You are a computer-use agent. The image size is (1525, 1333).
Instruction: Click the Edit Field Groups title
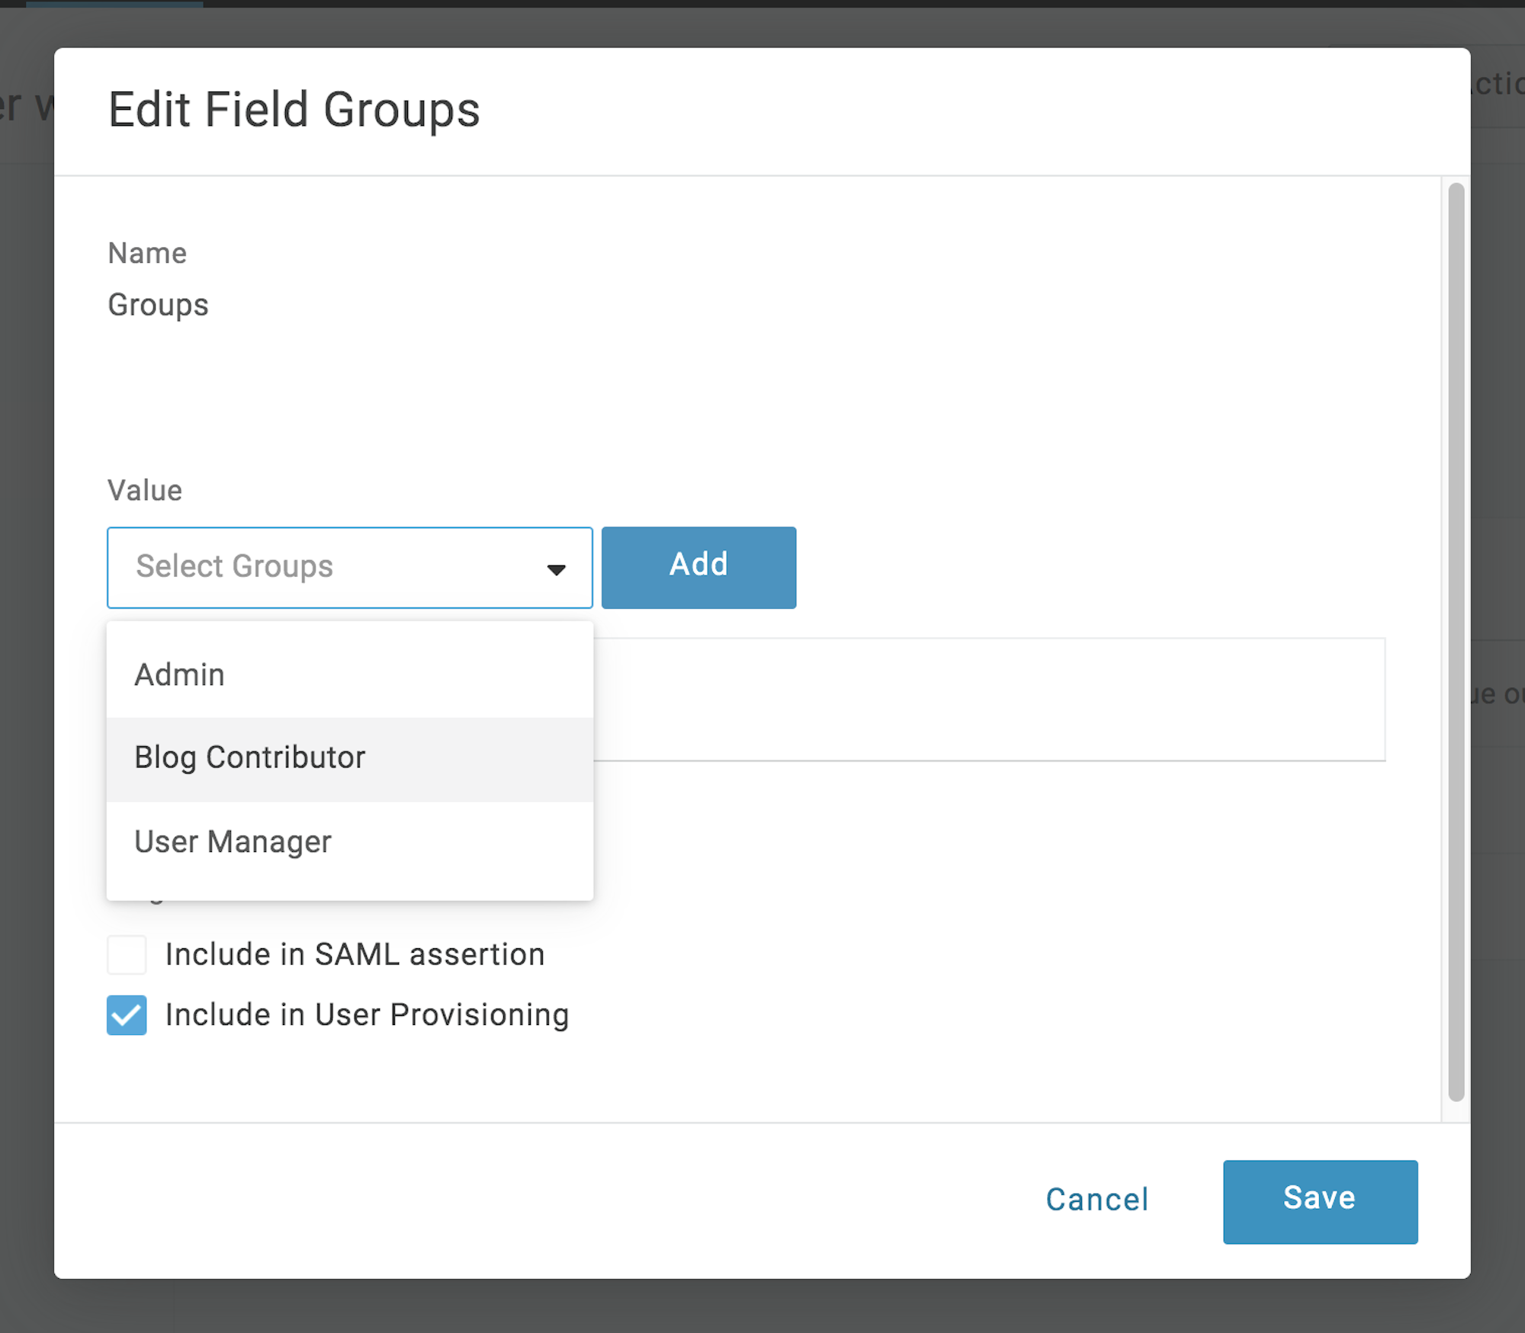tap(294, 110)
